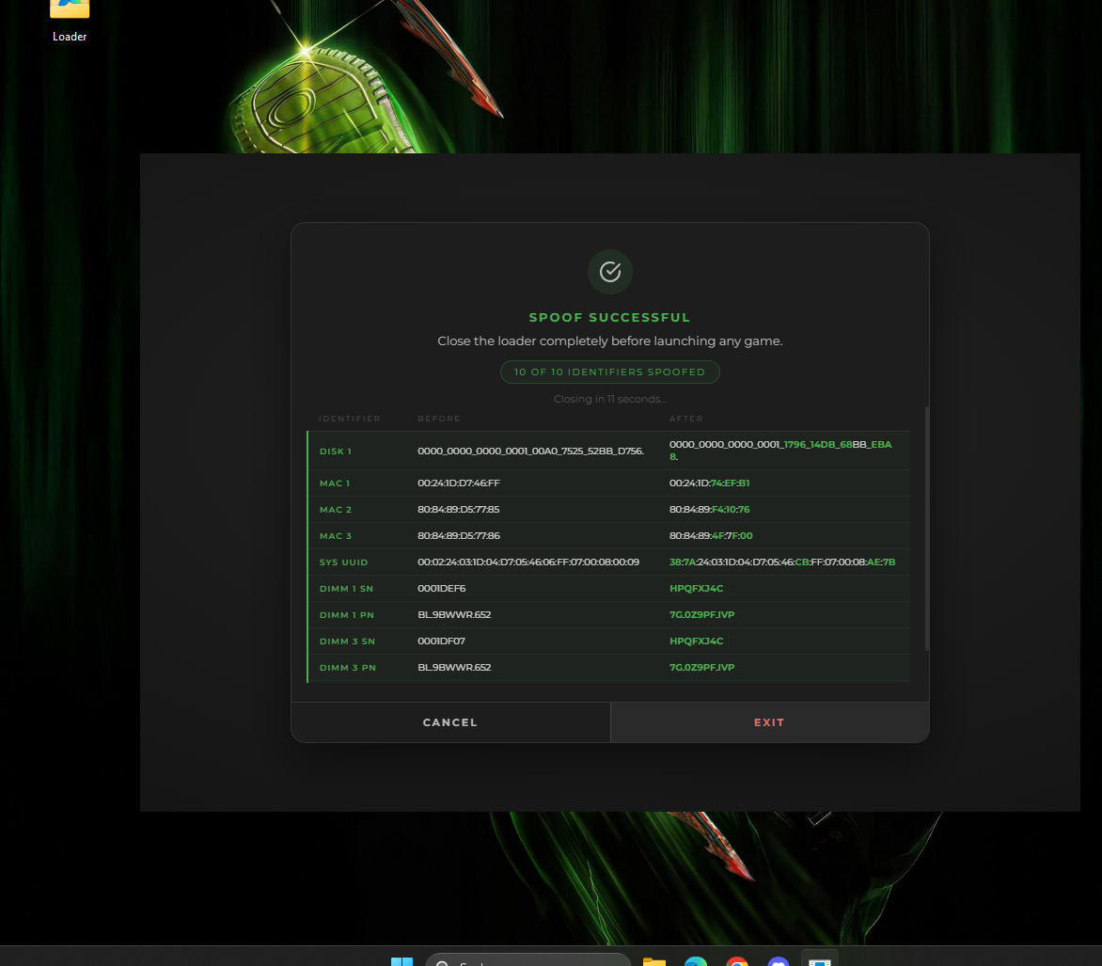
Task: Click DISK 1 before value ending 52BB_D756
Action: tap(530, 451)
